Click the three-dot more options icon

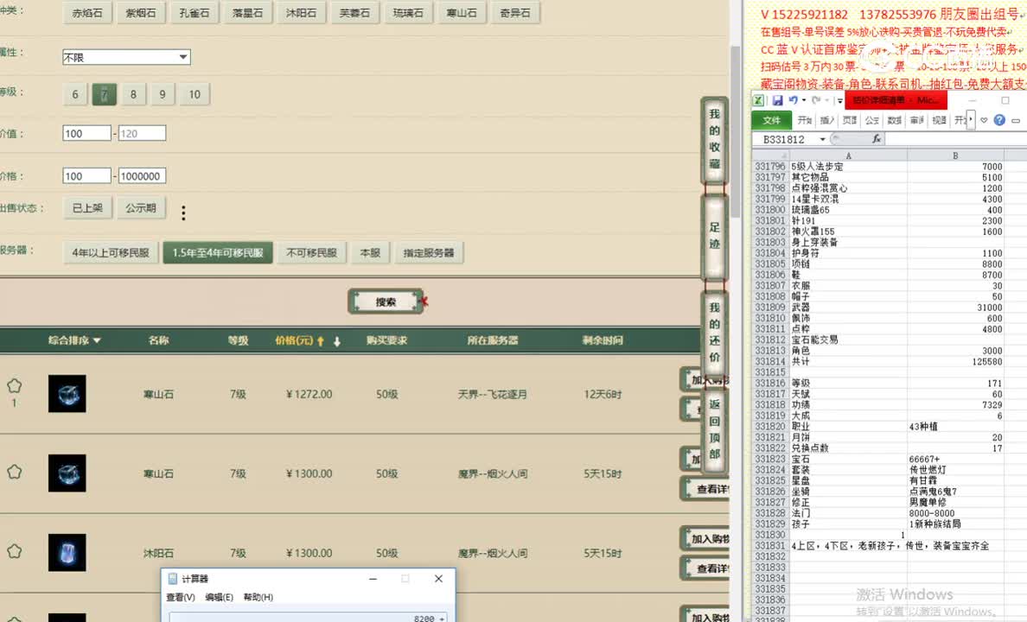[x=183, y=213]
